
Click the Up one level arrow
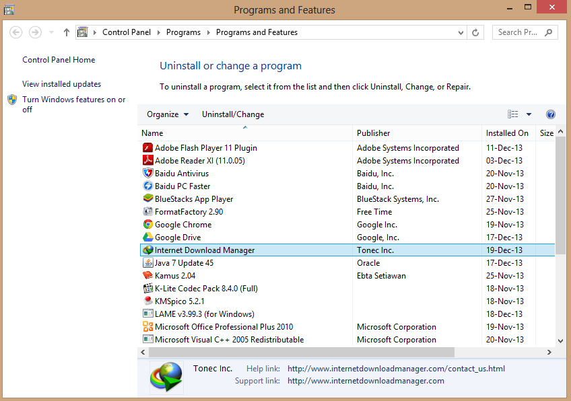click(66, 32)
